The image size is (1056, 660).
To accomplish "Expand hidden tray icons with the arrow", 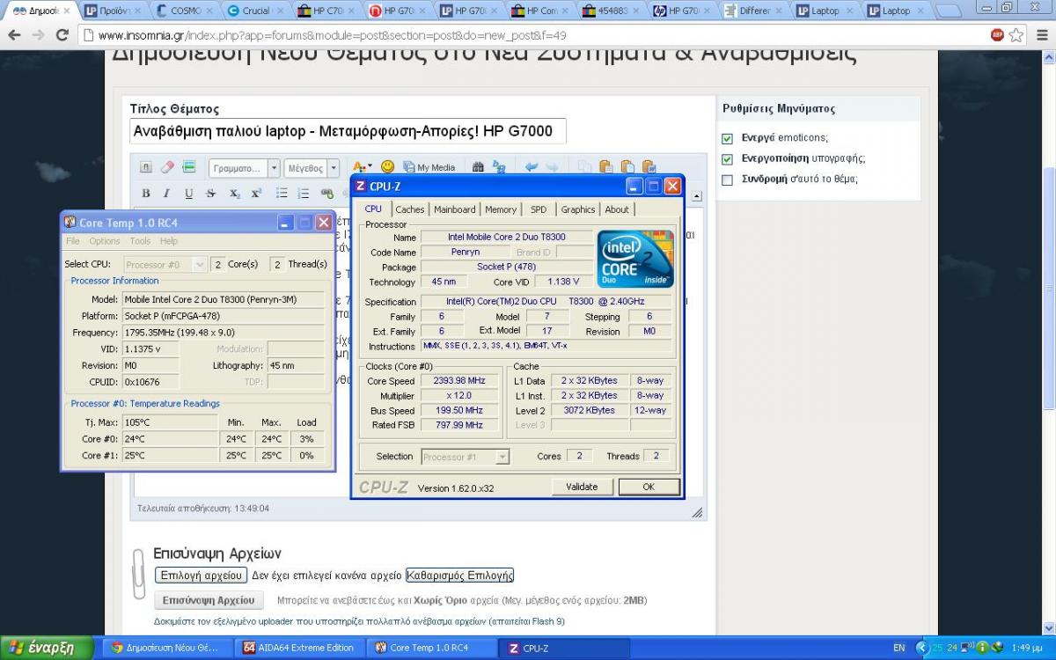I will click(921, 648).
